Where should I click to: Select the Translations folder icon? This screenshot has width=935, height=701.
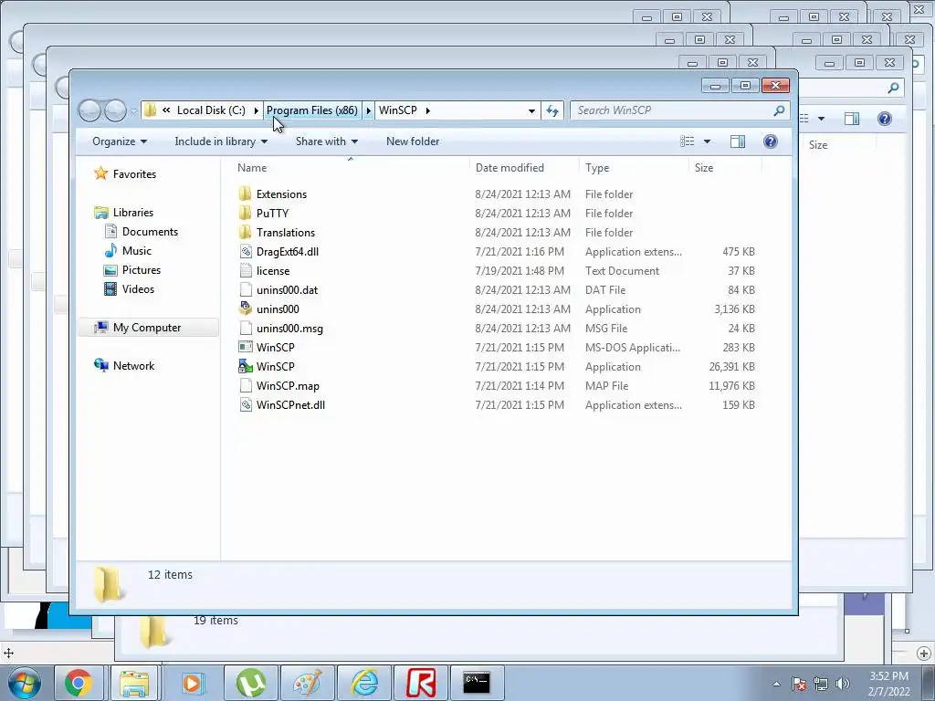[x=245, y=233]
